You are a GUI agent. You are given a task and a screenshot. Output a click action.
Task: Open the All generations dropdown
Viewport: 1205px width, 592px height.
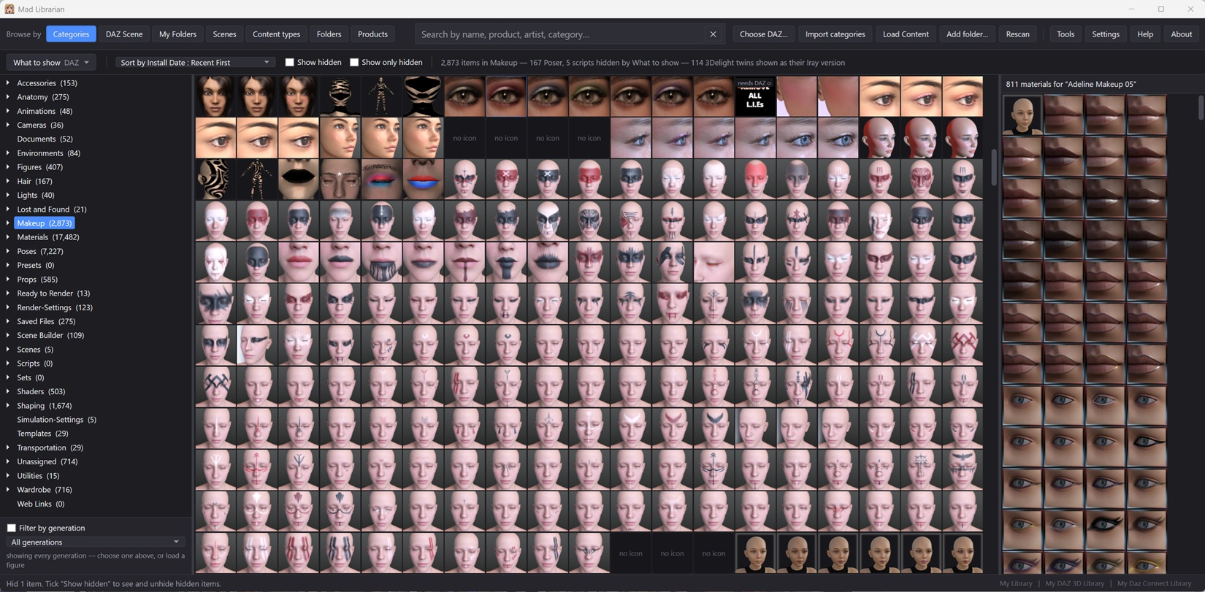[x=95, y=542]
